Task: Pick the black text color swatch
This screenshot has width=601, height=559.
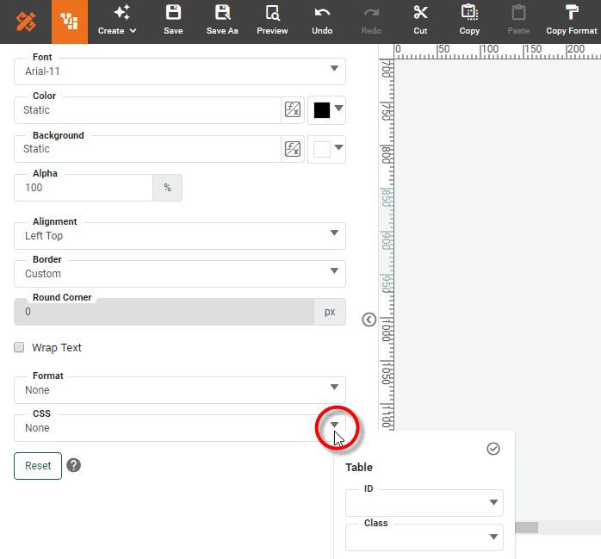Action: 322,110
